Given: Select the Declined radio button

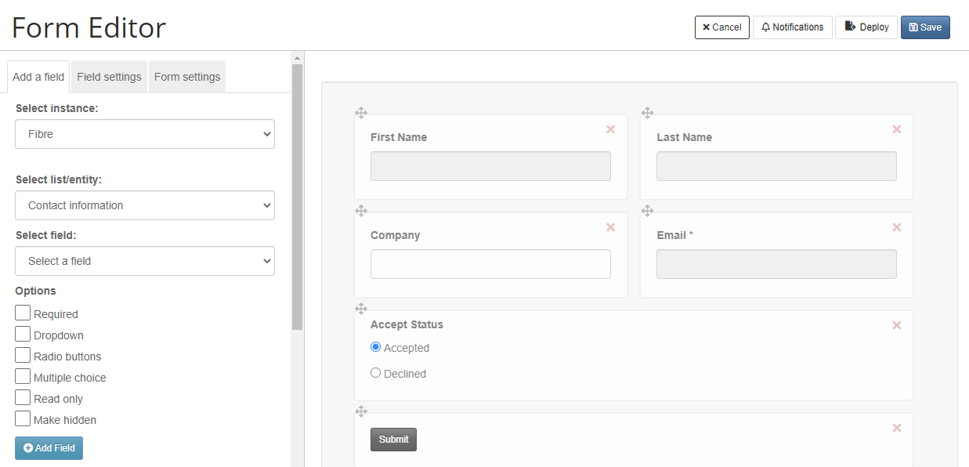Looking at the screenshot, I should 375,373.
